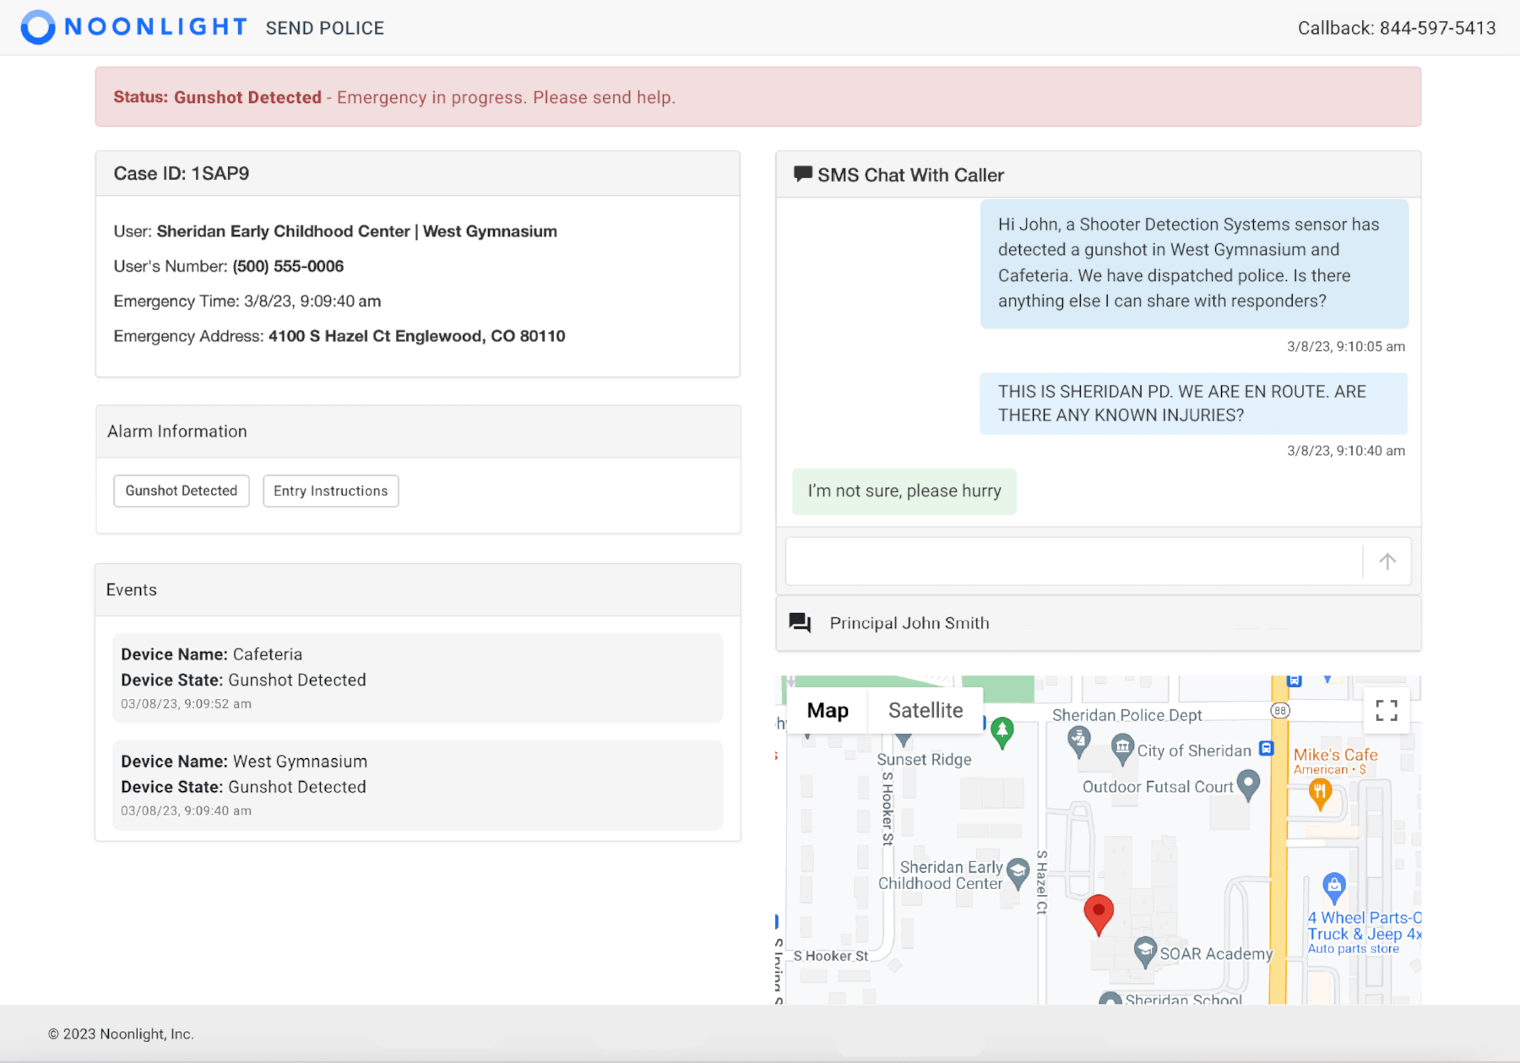Click the send message arrow icon

(x=1386, y=561)
